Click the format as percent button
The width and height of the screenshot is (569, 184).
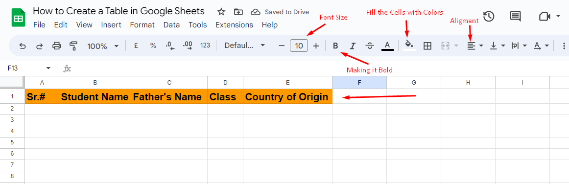(153, 46)
